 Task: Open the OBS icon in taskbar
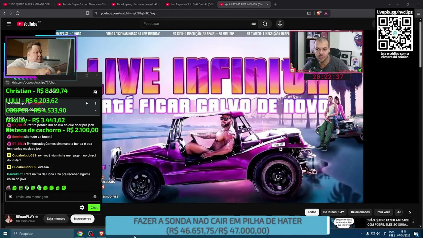pos(91,234)
